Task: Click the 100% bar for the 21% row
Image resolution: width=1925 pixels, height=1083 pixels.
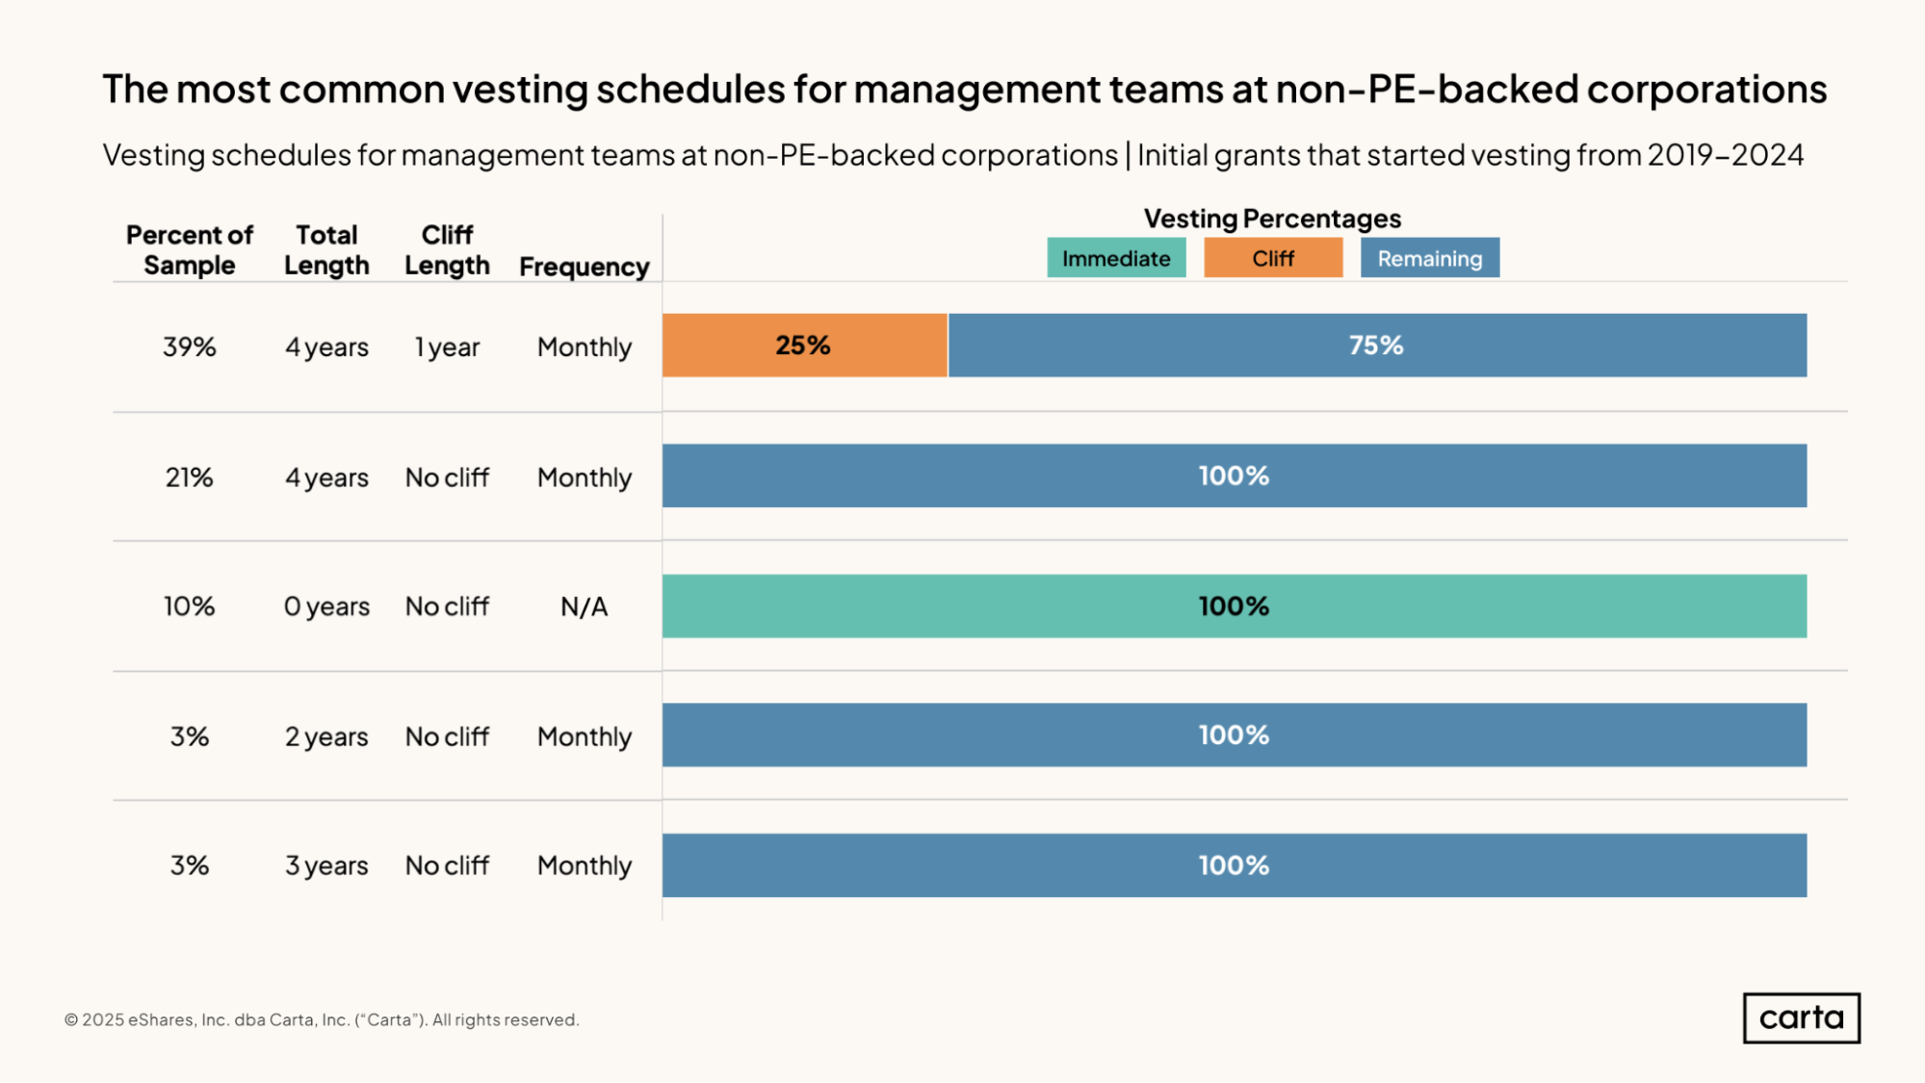Action: click(1234, 476)
